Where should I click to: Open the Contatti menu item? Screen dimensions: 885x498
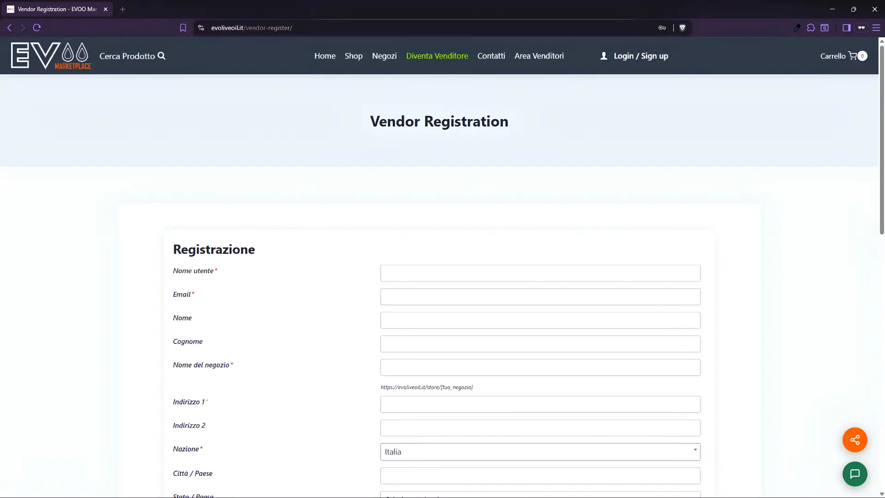click(491, 56)
